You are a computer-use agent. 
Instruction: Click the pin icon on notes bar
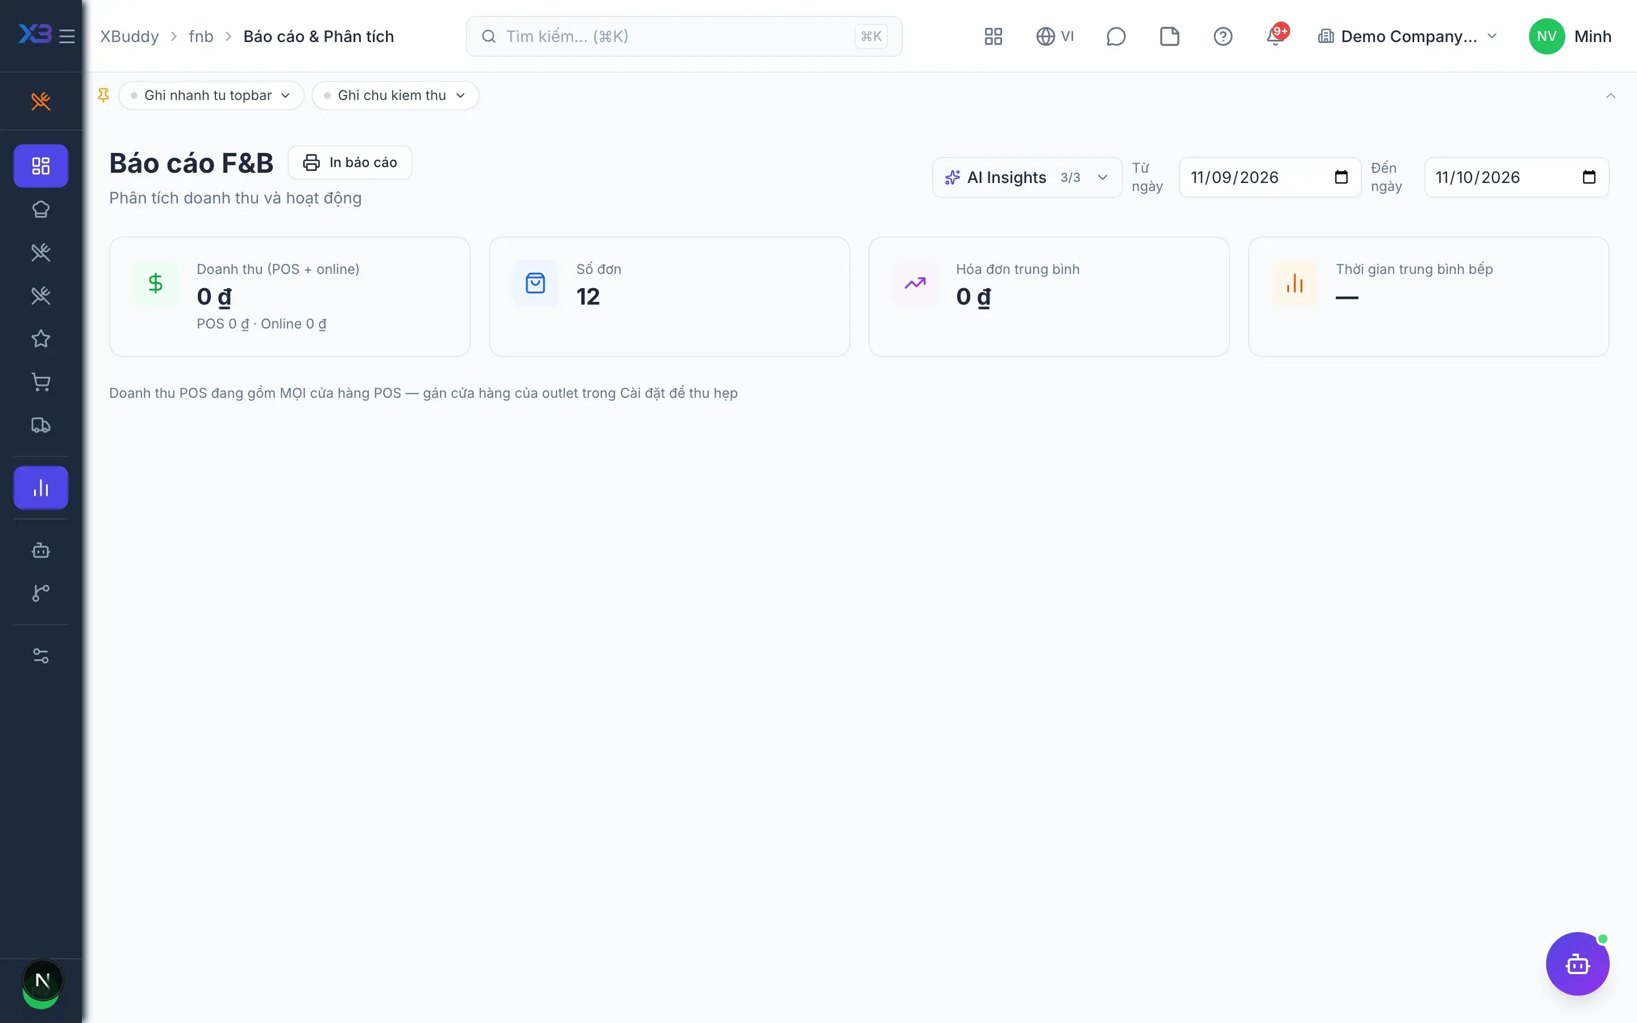point(103,95)
